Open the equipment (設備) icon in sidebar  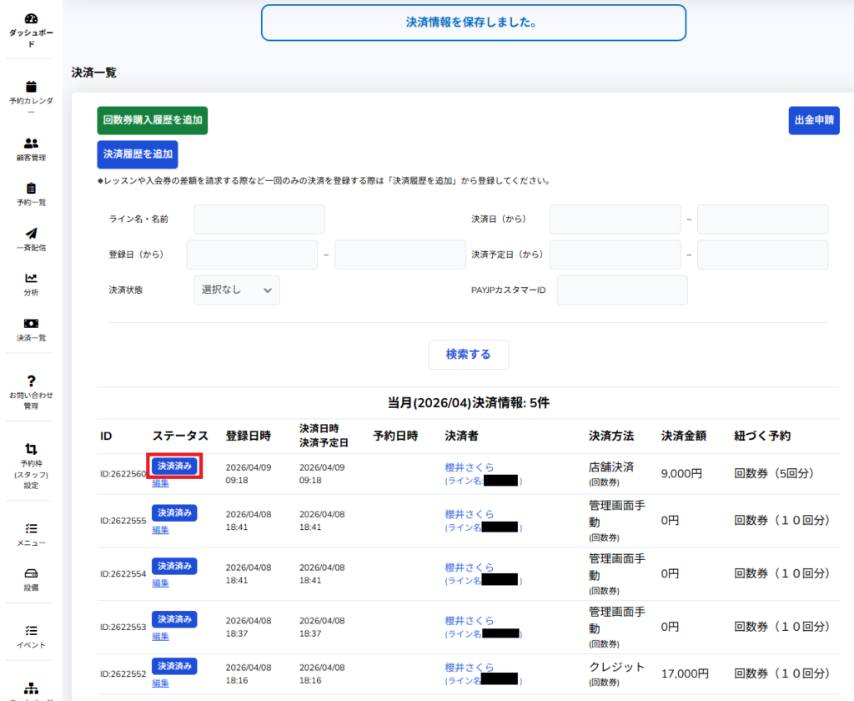31,573
